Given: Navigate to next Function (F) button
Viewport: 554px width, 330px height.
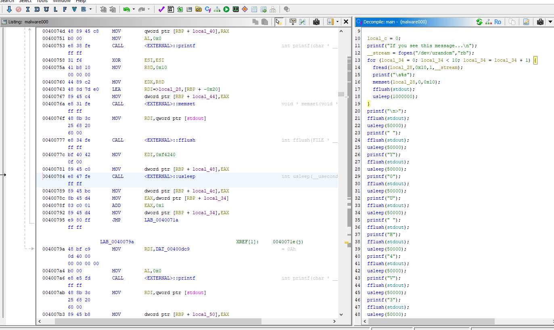Looking at the screenshot, I should coord(65,9).
